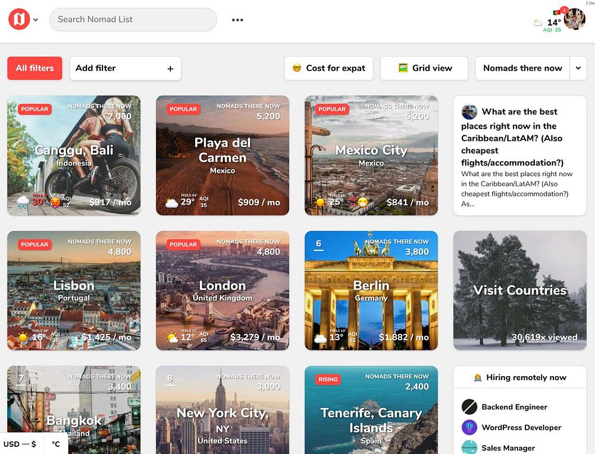Image resolution: width=595 pixels, height=454 pixels.
Task: Open the Canggu, Bali city card
Action: (74, 155)
